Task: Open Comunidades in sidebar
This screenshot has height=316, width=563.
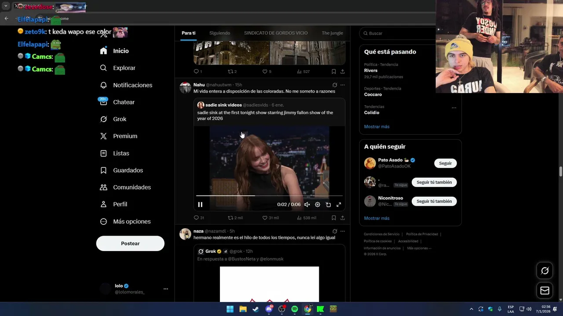Action: (x=125, y=187)
